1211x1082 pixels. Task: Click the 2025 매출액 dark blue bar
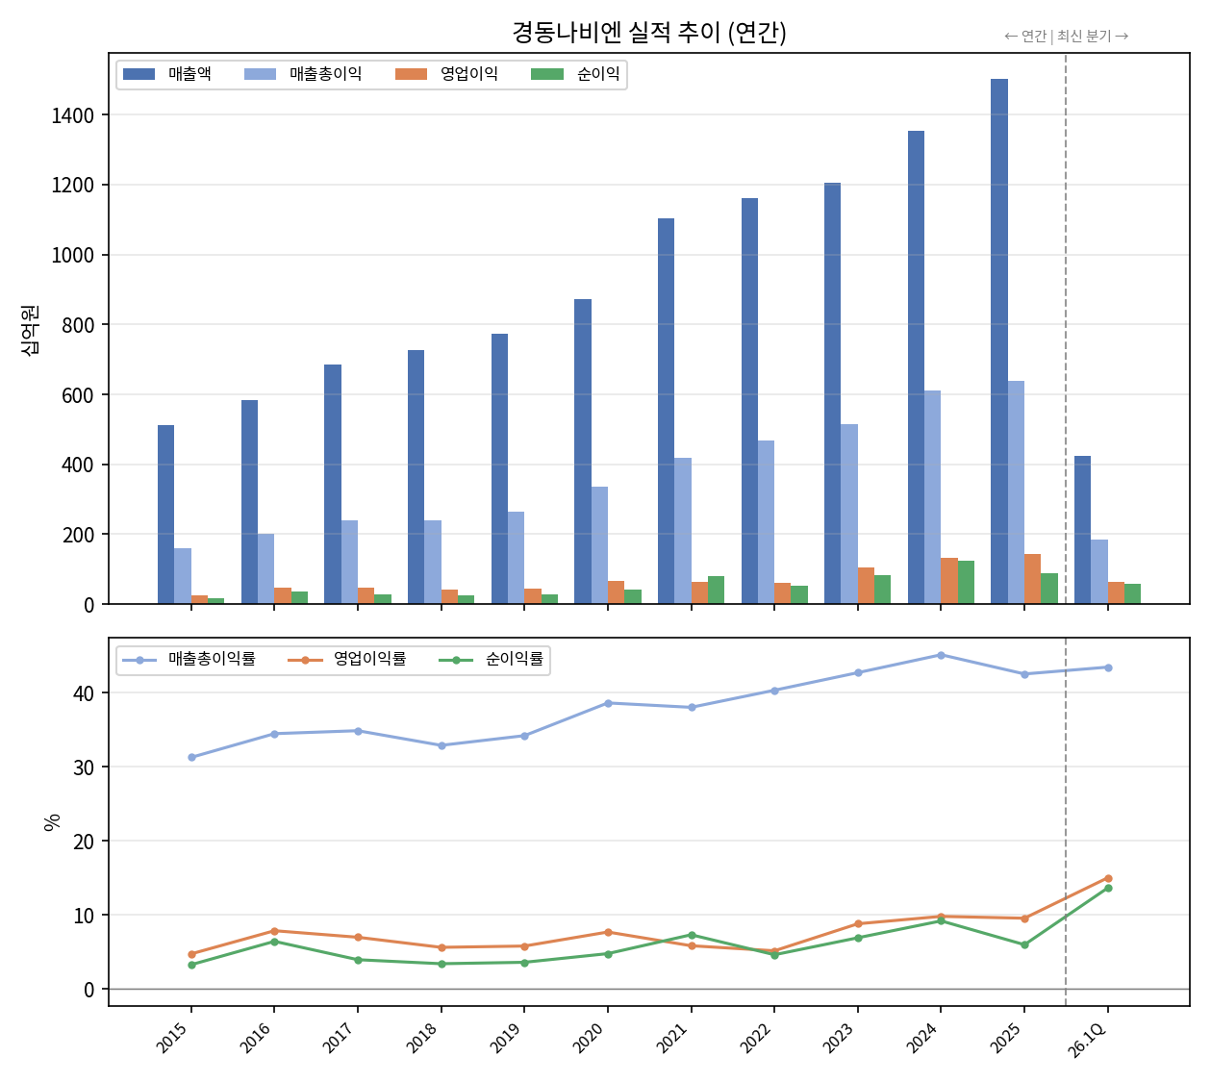pyautogui.click(x=999, y=341)
